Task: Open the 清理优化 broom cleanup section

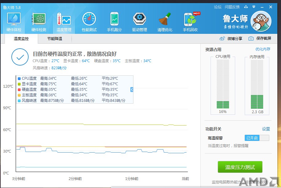Action: [x=165, y=22]
